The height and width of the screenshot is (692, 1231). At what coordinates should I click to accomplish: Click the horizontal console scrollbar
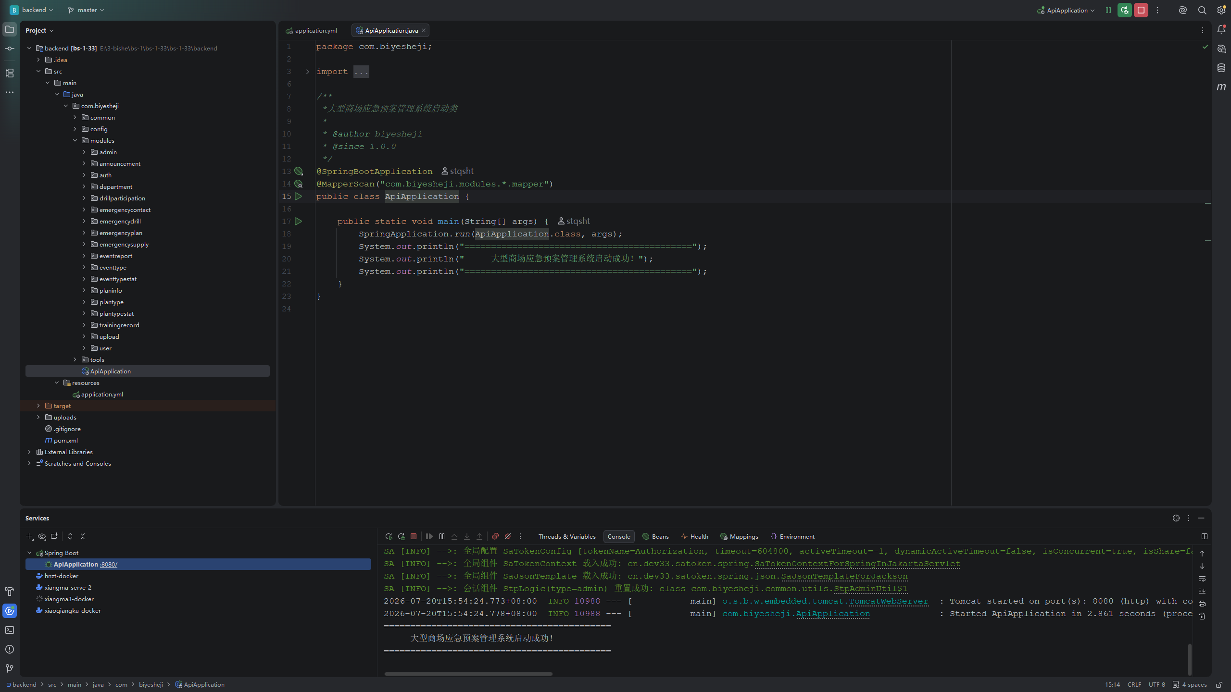coord(468,674)
